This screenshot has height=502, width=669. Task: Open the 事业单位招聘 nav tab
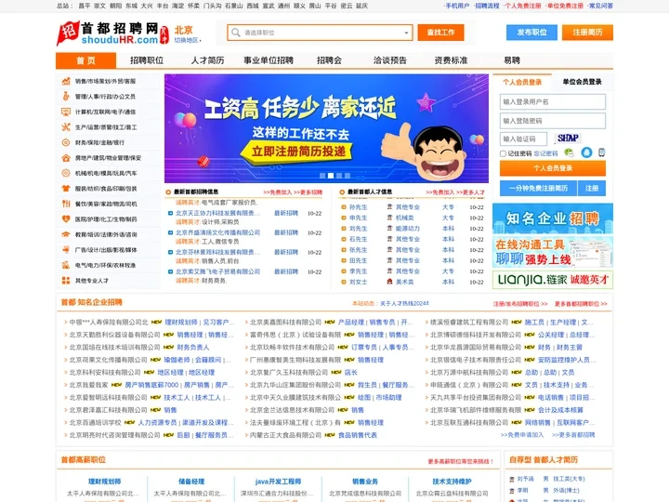click(x=269, y=60)
